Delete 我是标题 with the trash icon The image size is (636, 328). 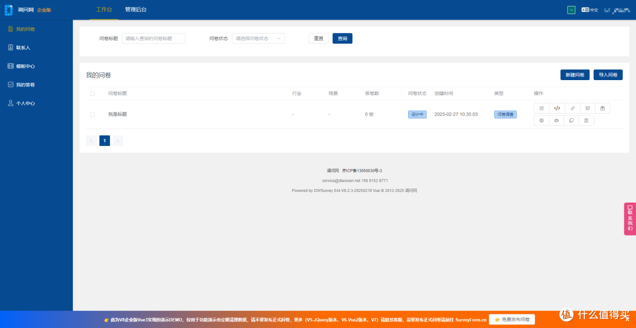pos(586,120)
